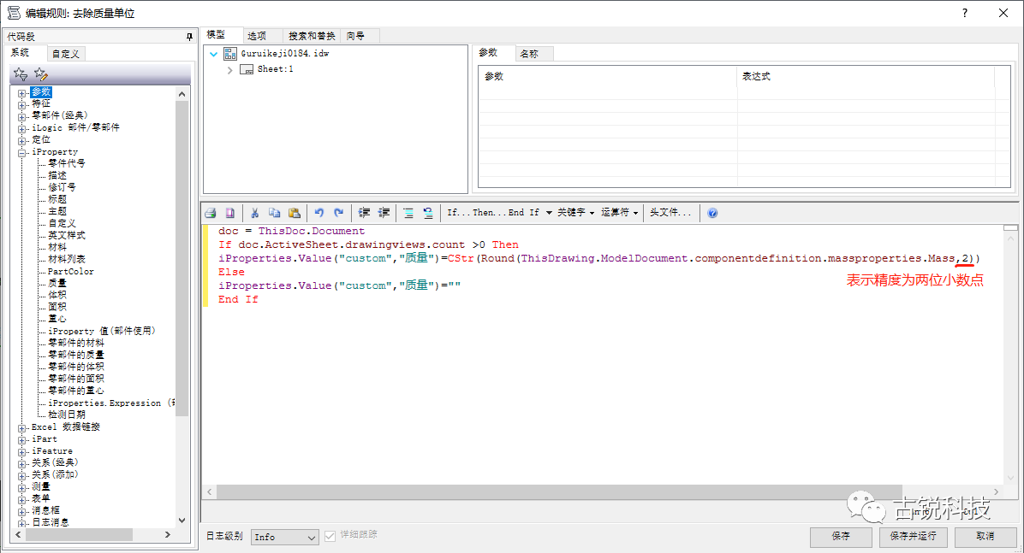Viewport: 1024px width, 553px height.
Task: Open the 关键字 dropdown
Action: coord(592,213)
